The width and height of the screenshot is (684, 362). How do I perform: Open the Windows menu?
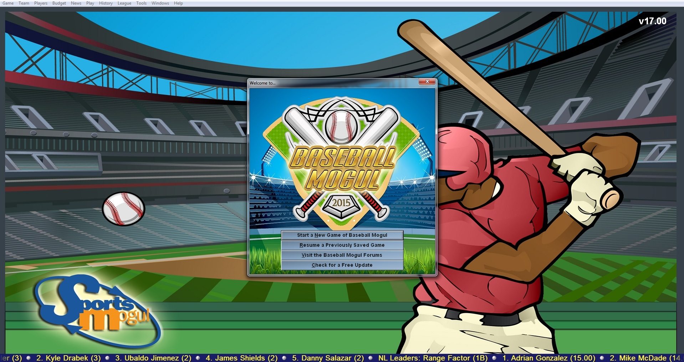160,3
